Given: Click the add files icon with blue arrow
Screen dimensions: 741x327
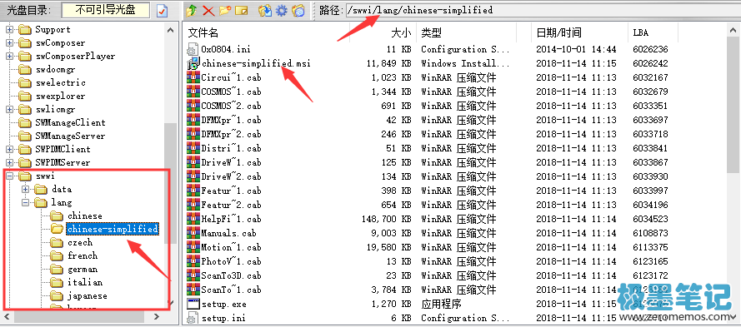Looking at the screenshot, I should (265, 10).
